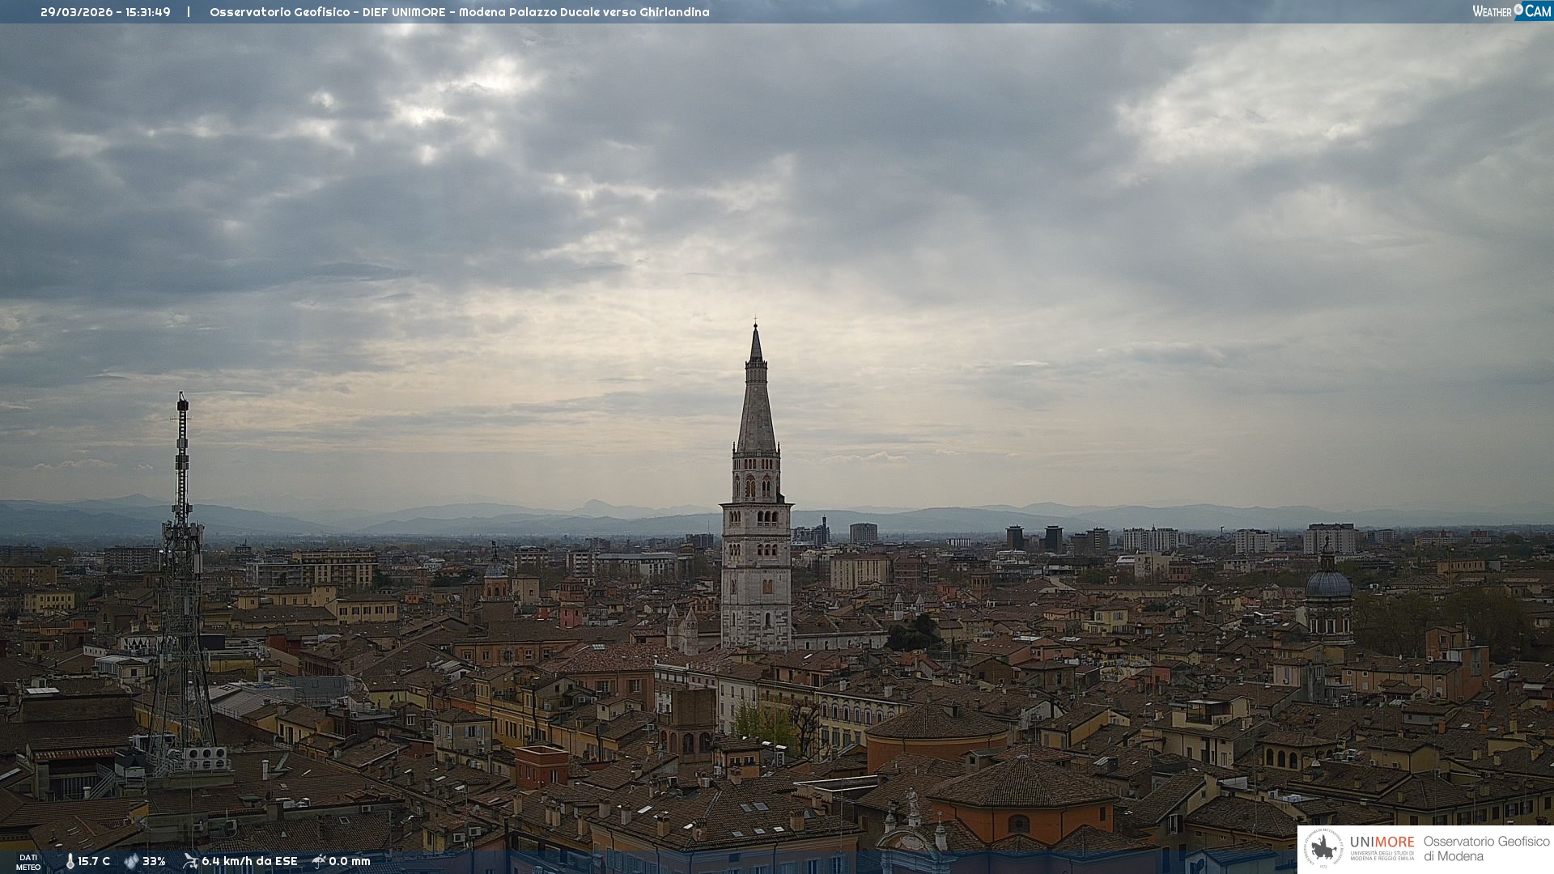Click the humidity water drops icon
Viewport: 1554px width, 874px height.
[x=131, y=861]
